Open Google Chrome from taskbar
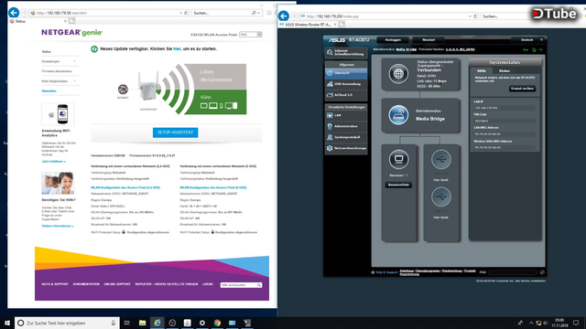 click(217, 323)
